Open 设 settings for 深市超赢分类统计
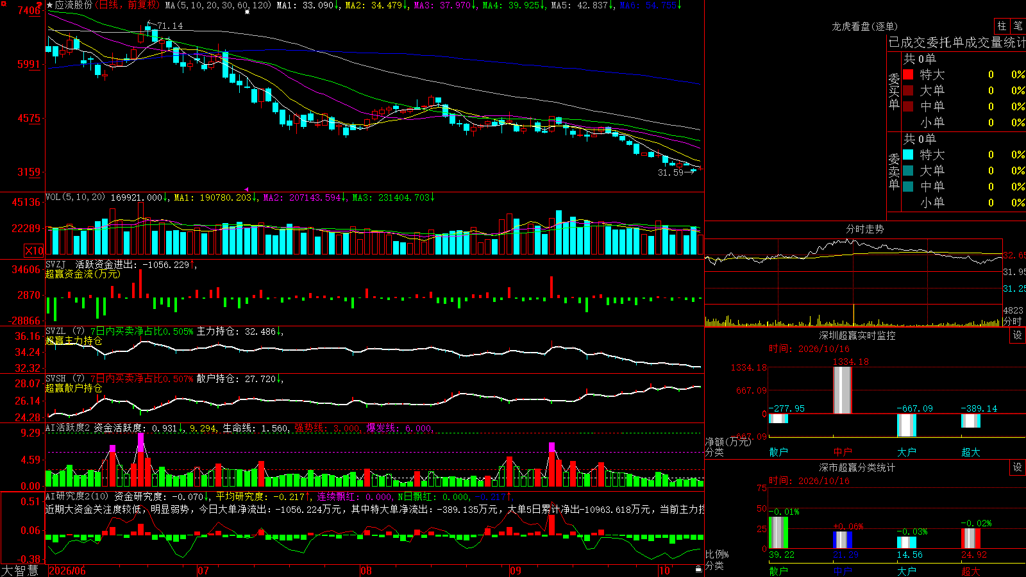Image resolution: width=1026 pixels, height=577 pixels. pyautogui.click(x=1018, y=467)
